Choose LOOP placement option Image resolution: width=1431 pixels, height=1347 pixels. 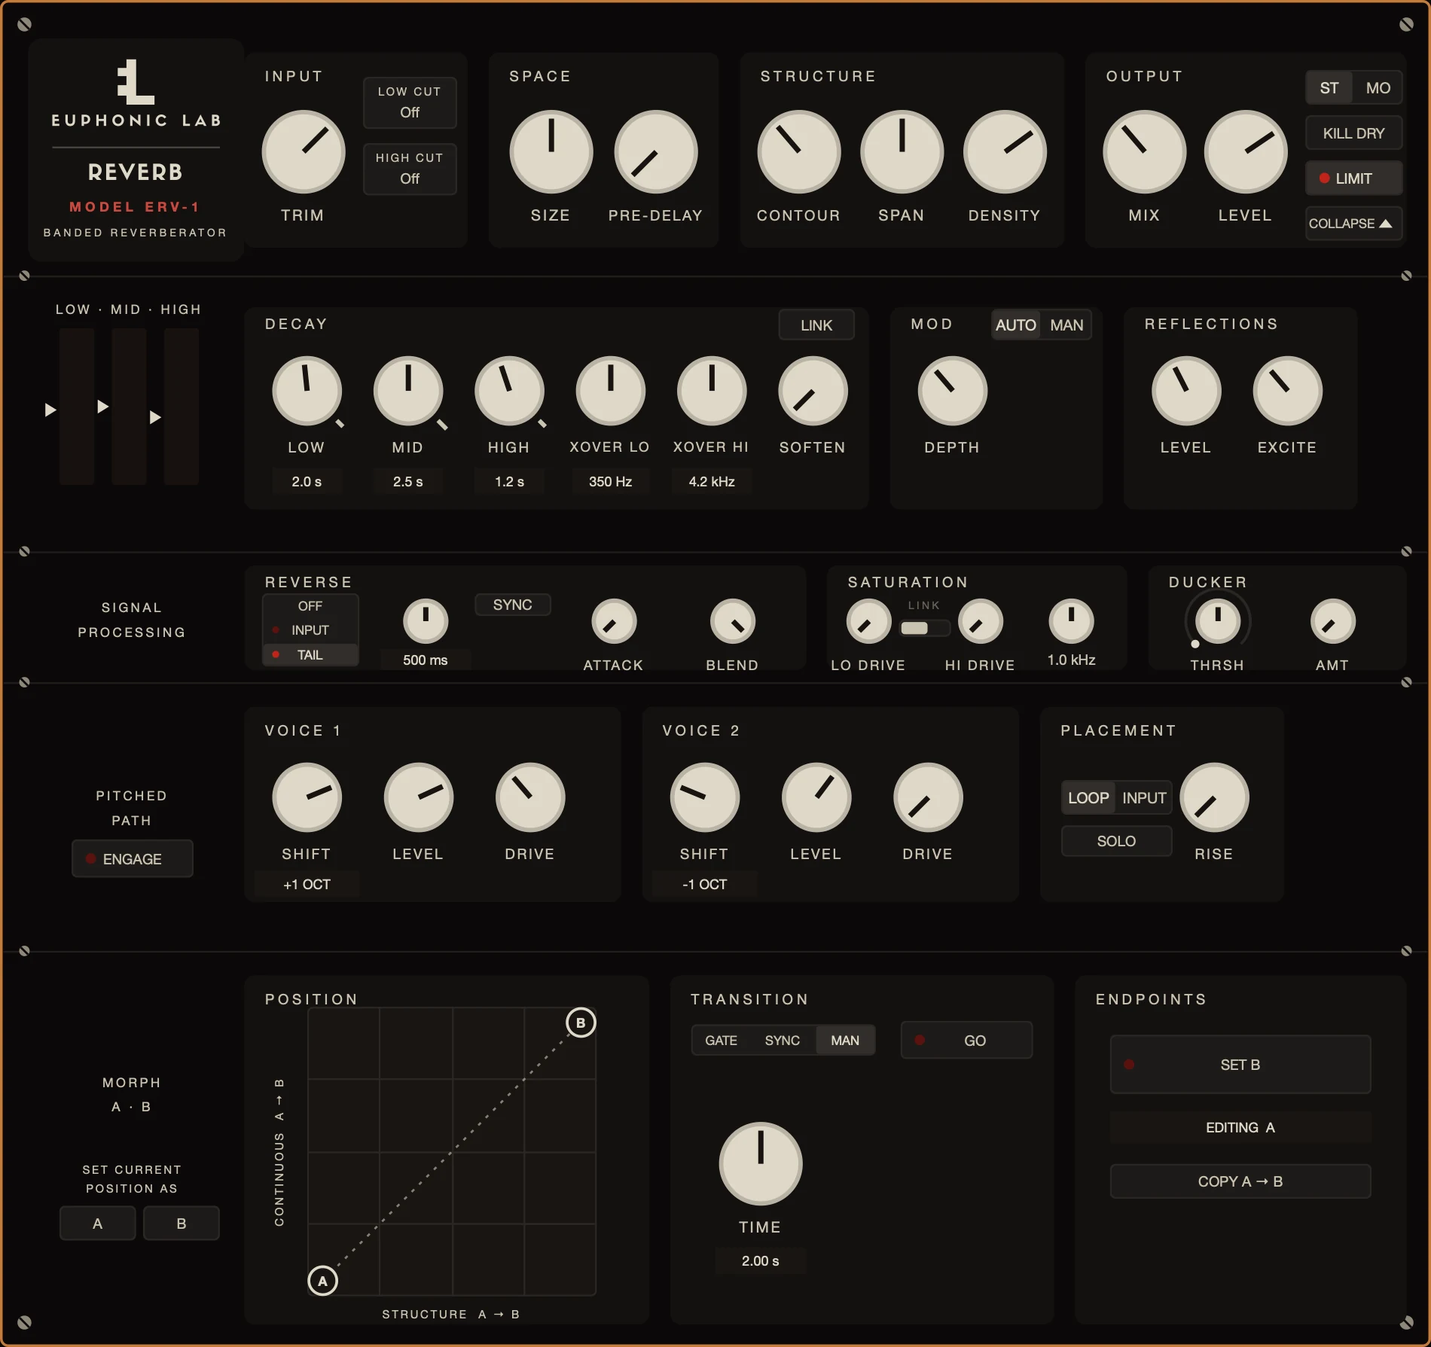tap(1088, 798)
